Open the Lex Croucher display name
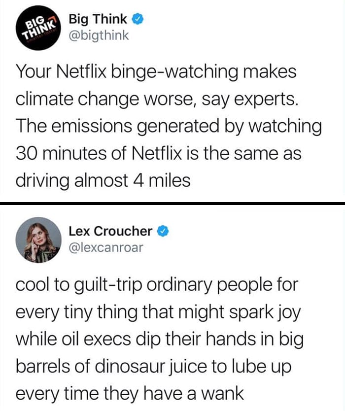Screen dimensions: 345x411 [110, 231]
